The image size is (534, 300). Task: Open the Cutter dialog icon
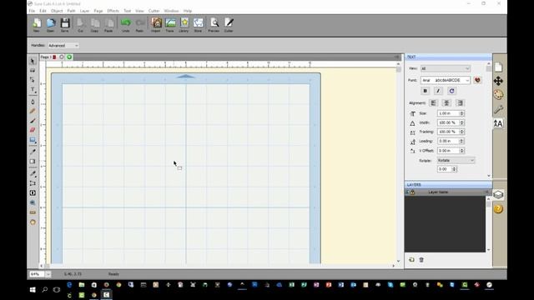(229, 24)
